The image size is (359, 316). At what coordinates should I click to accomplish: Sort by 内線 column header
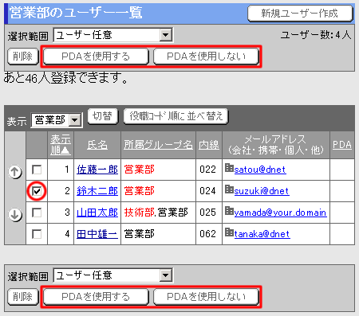[x=209, y=145]
